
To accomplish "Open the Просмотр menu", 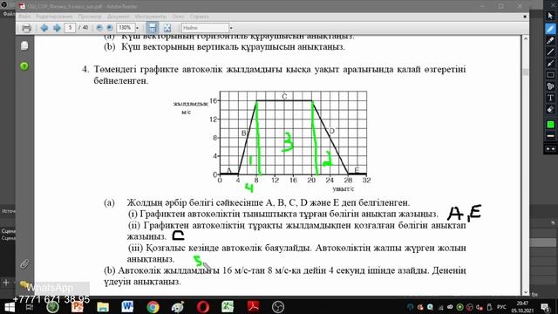I will tap(90, 17).
